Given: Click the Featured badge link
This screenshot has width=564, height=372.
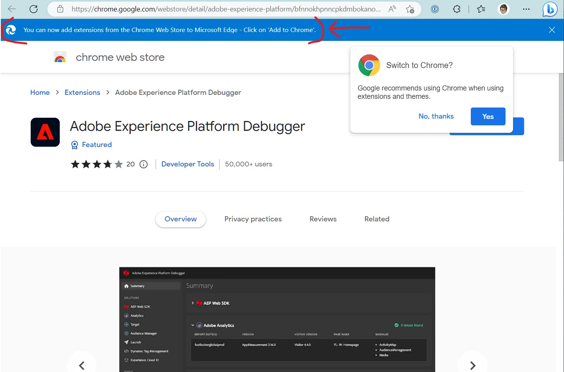Looking at the screenshot, I should (91, 145).
